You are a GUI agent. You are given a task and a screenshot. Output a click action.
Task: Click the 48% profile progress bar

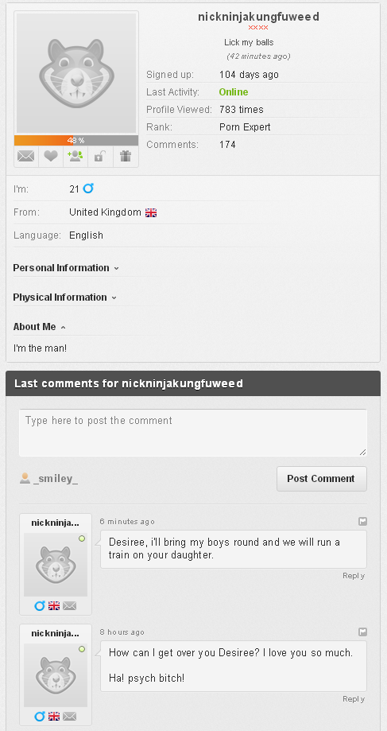[x=76, y=140]
